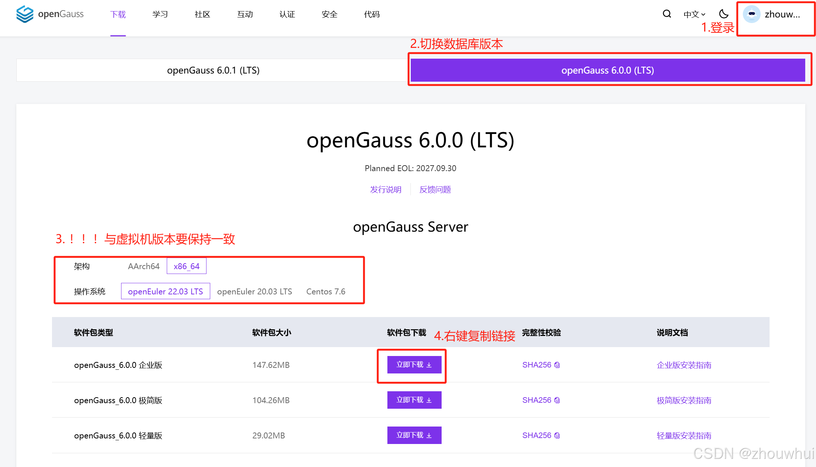Click openGauss_6.0.0 轻量版 package name
This screenshot has width=816, height=467.
pyautogui.click(x=118, y=435)
